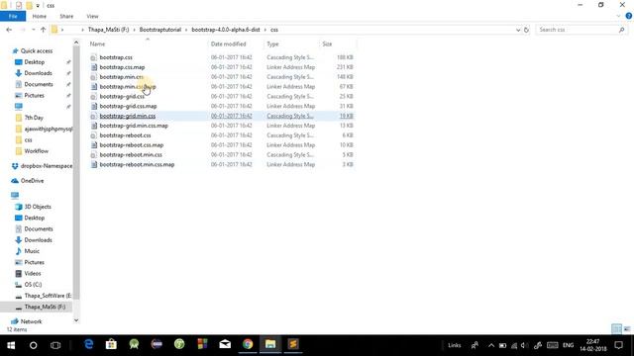Open Music folder in sidebar
This screenshot has height=356, width=634.
coord(32,251)
